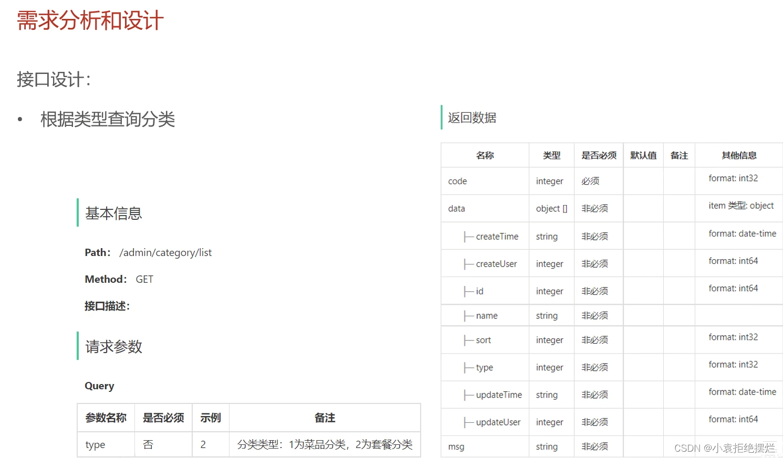Image resolution: width=783 pixels, height=458 pixels.
Task: Select the GET method label
Action: pyautogui.click(x=144, y=279)
